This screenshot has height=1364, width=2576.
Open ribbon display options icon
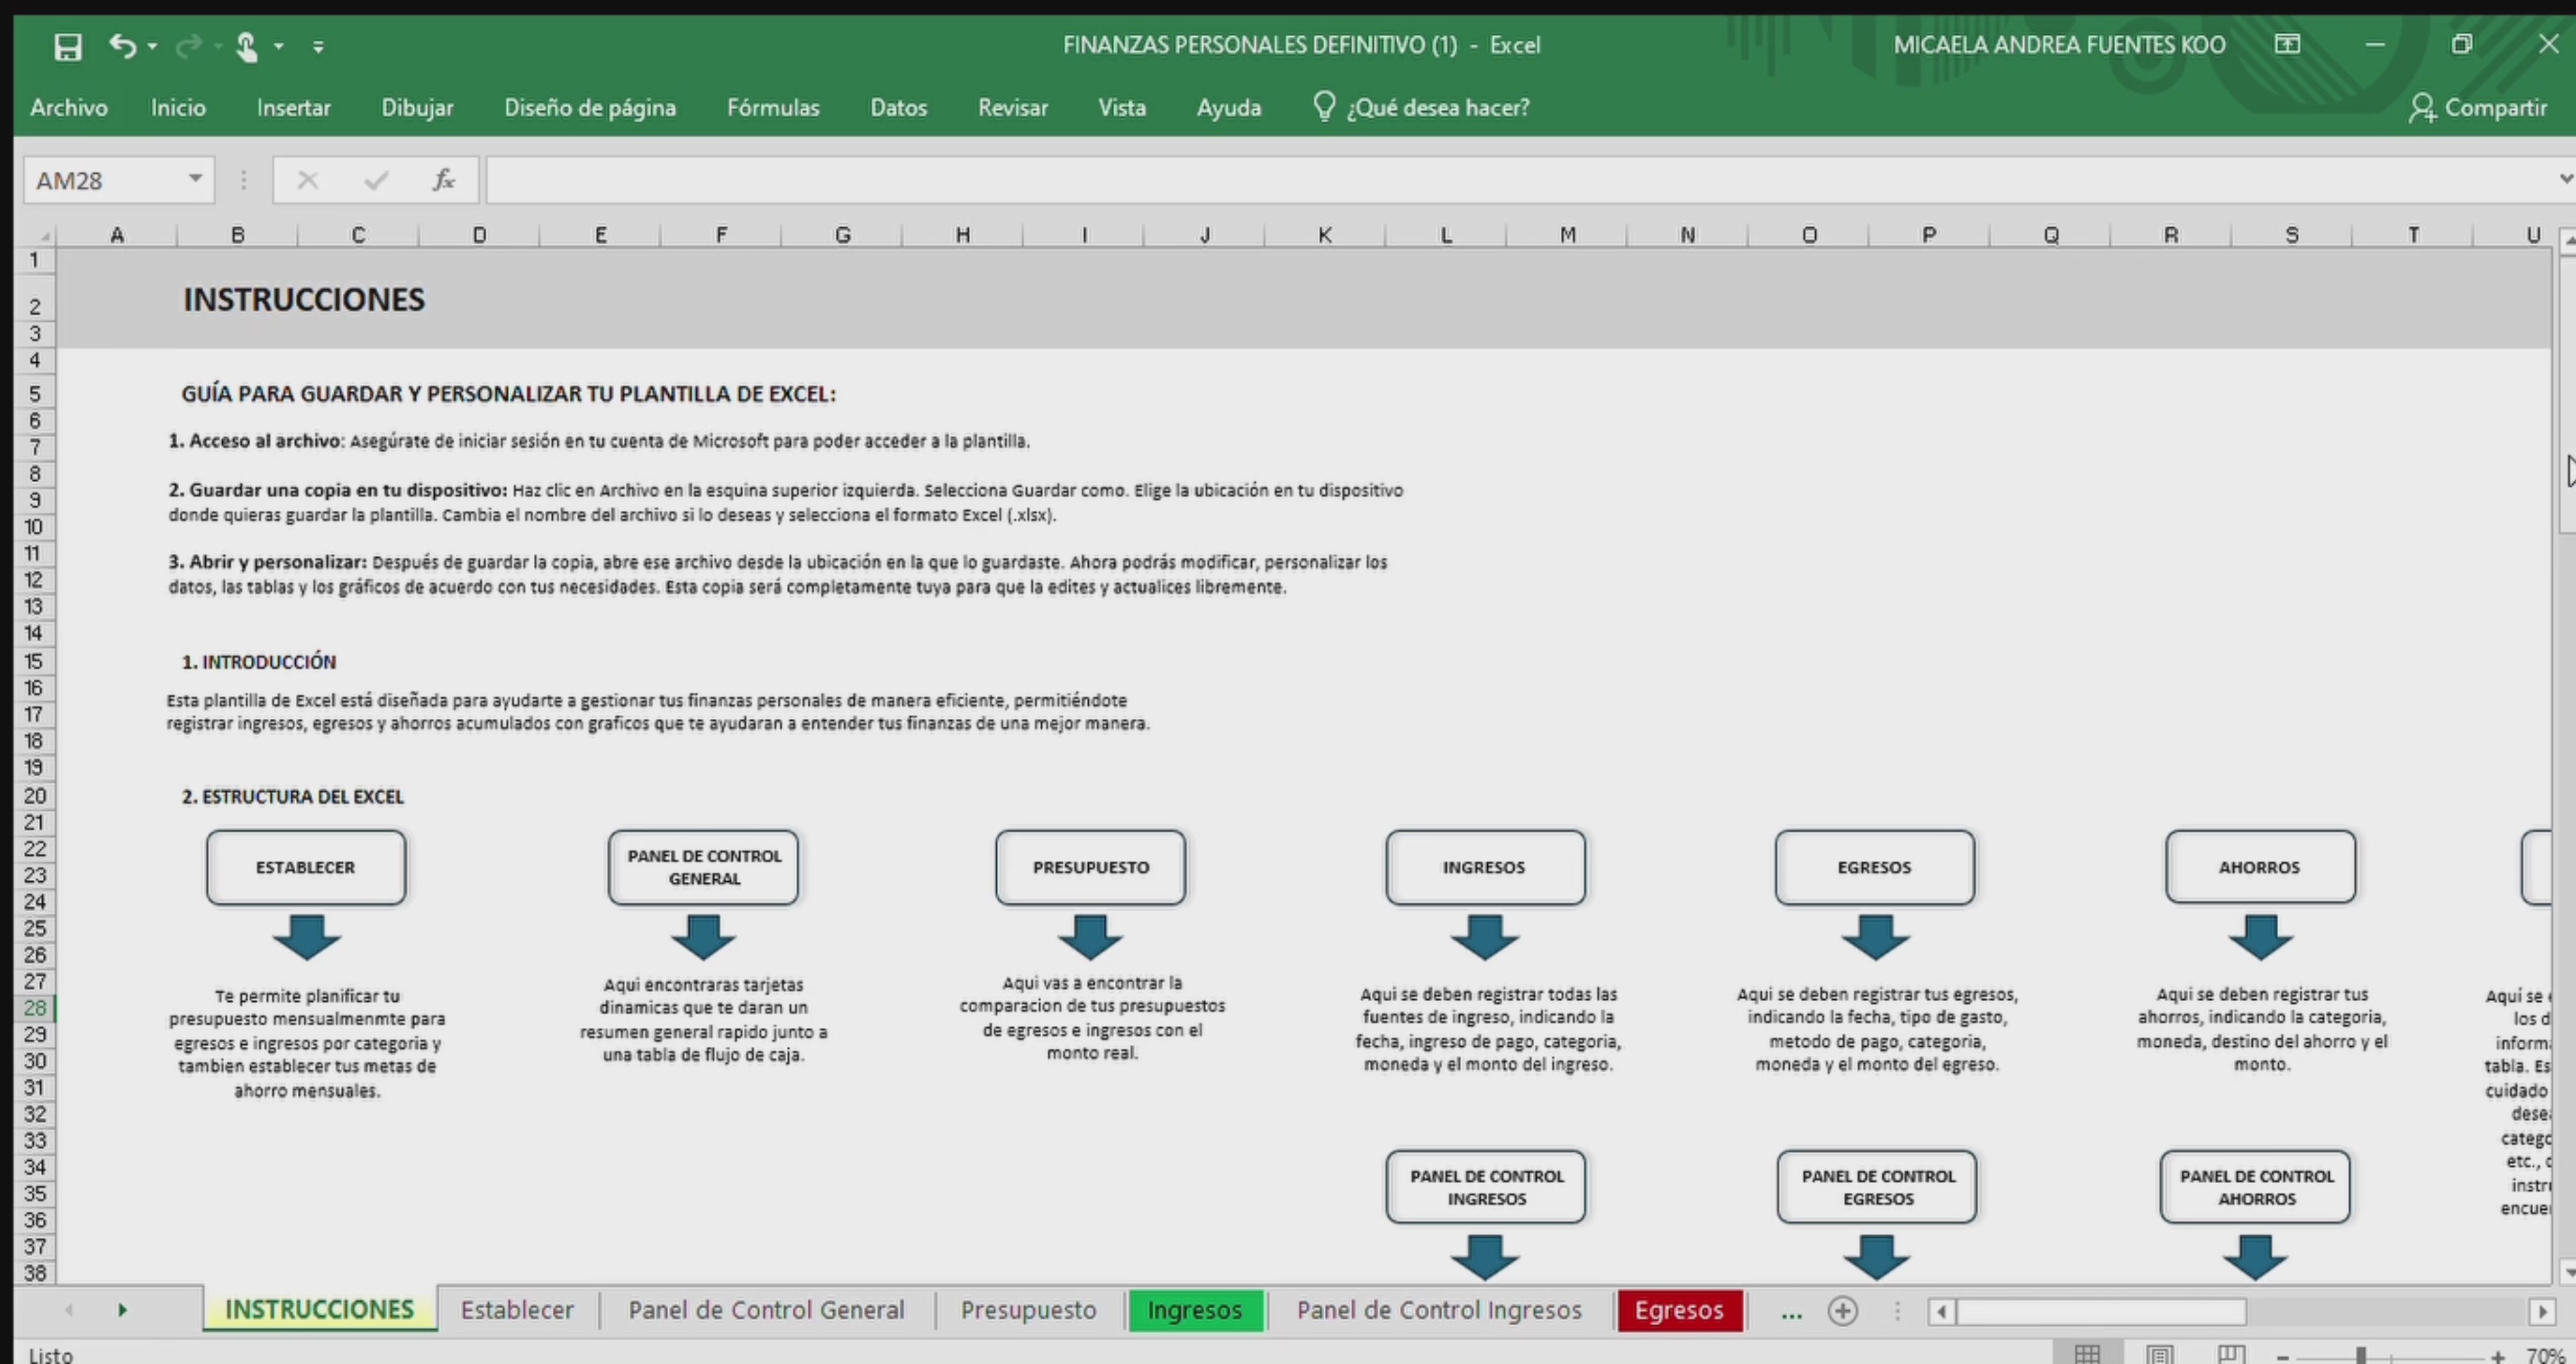2288,44
